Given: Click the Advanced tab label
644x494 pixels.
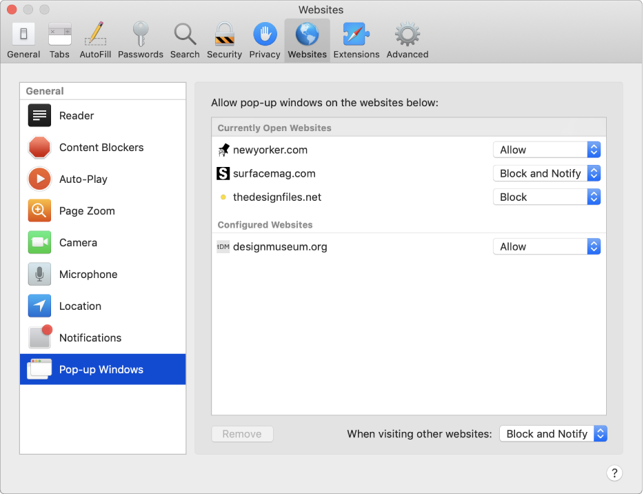Looking at the screenshot, I should point(407,55).
